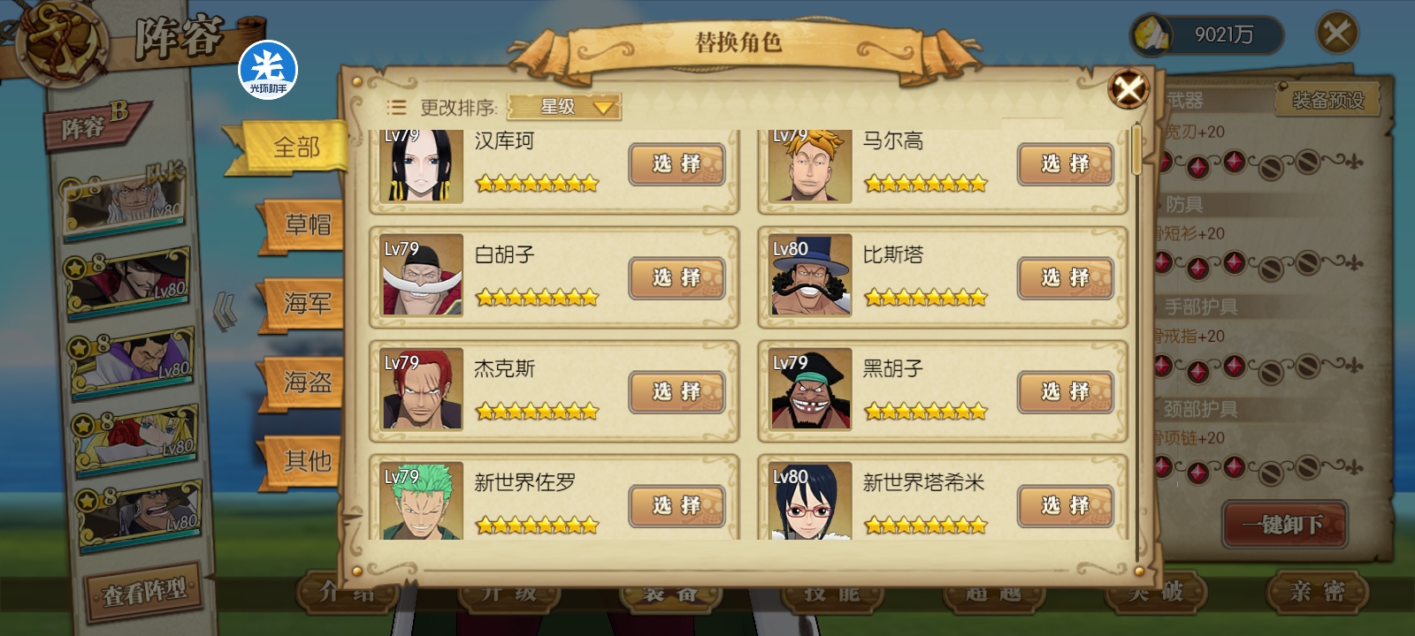Expand sorting with the yellow triangle arrow

coord(603,108)
